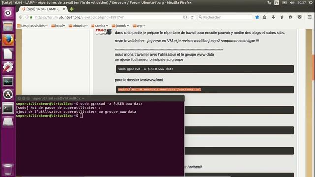This screenshot has width=315, height=177.
Task: Click text 'pour le dossier /var/www/html'
Action: point(139,80)
